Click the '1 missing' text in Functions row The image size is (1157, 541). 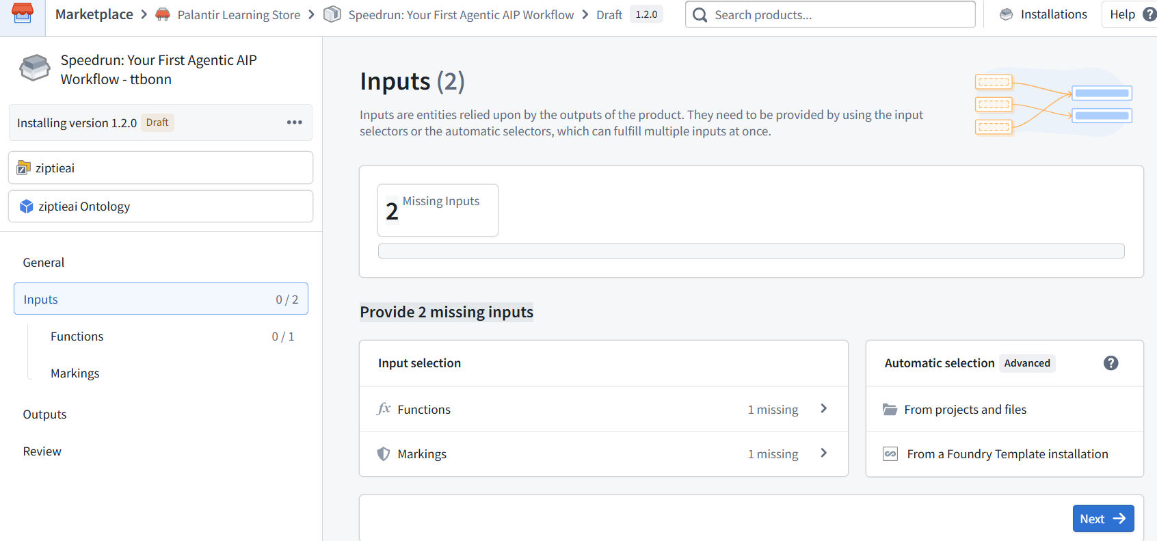point(773,409)
